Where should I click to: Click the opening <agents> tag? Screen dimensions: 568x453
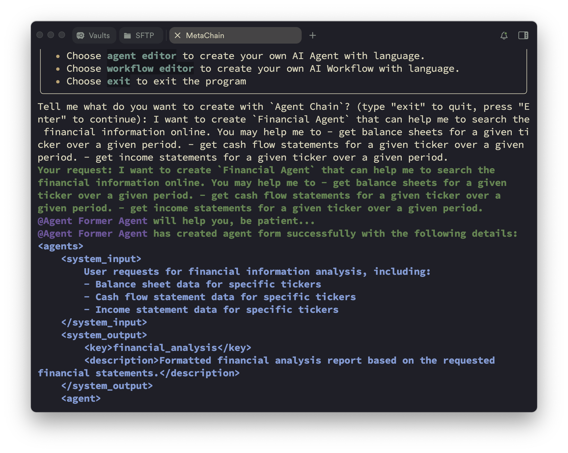point(61,246)
